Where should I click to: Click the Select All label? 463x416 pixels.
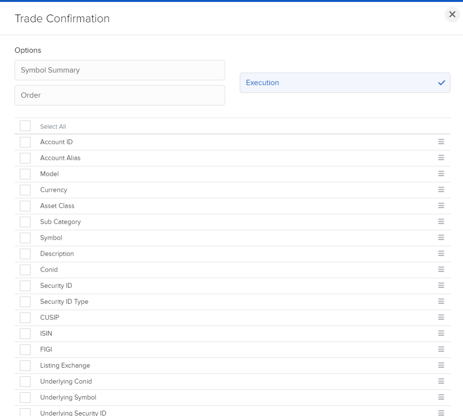click(53, 127)
